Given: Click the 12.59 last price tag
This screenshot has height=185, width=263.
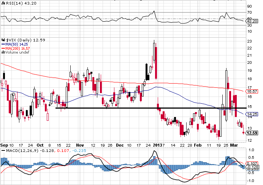Looking at the screenshot, I should [252, 133].
